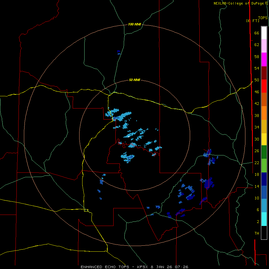Click the bright orange legend swatch

pos(264,113)
